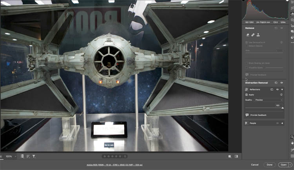Screen dimensions: 294x170
Task: Enable the Visualize Spots checkbox
Action: [247, 68]
